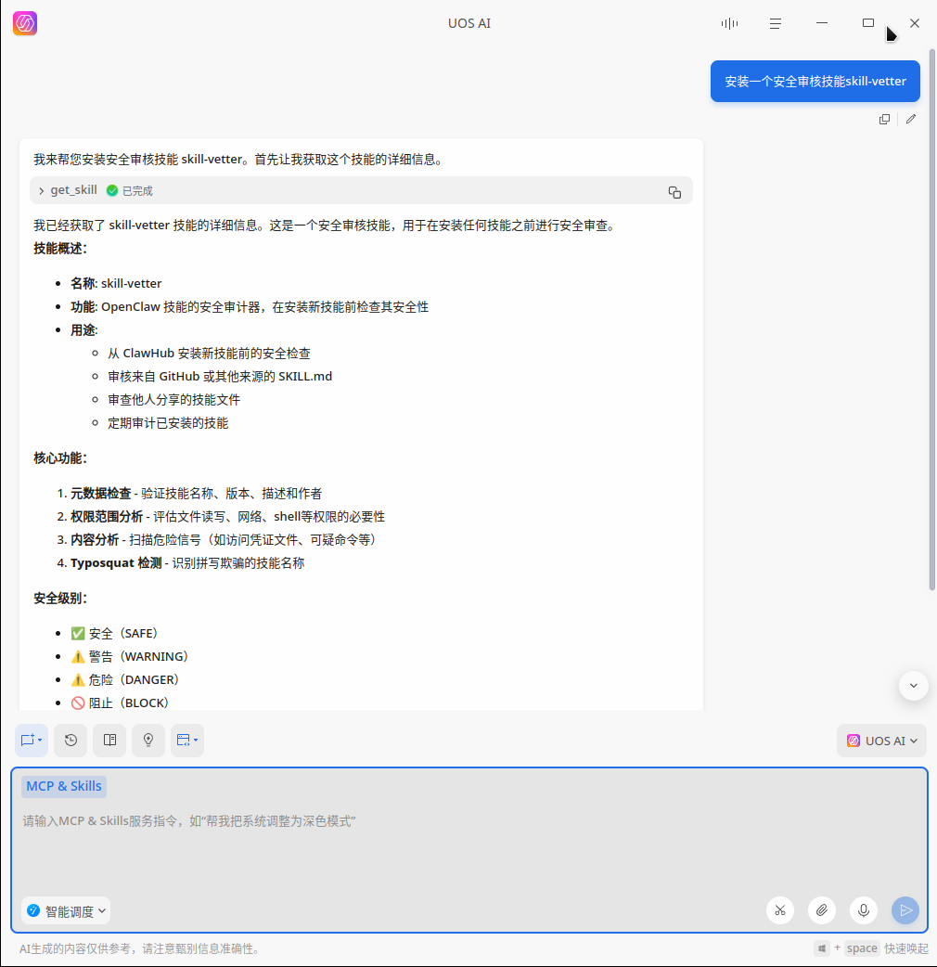Open new conversation dropdown button
The height and width of the screenshot is (967, 937).
pos(32,740)
